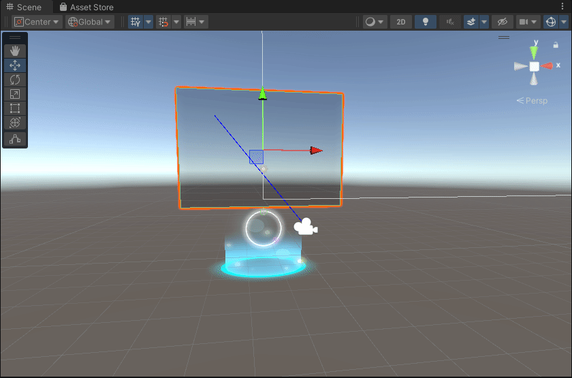This screenshot has width=572, height=378.
Task: Toggle scene audio mute button
Action: 449,22
